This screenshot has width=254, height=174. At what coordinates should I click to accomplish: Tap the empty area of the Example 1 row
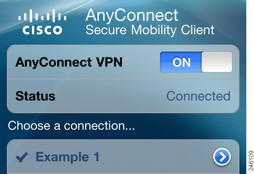(x=155, y=157)
